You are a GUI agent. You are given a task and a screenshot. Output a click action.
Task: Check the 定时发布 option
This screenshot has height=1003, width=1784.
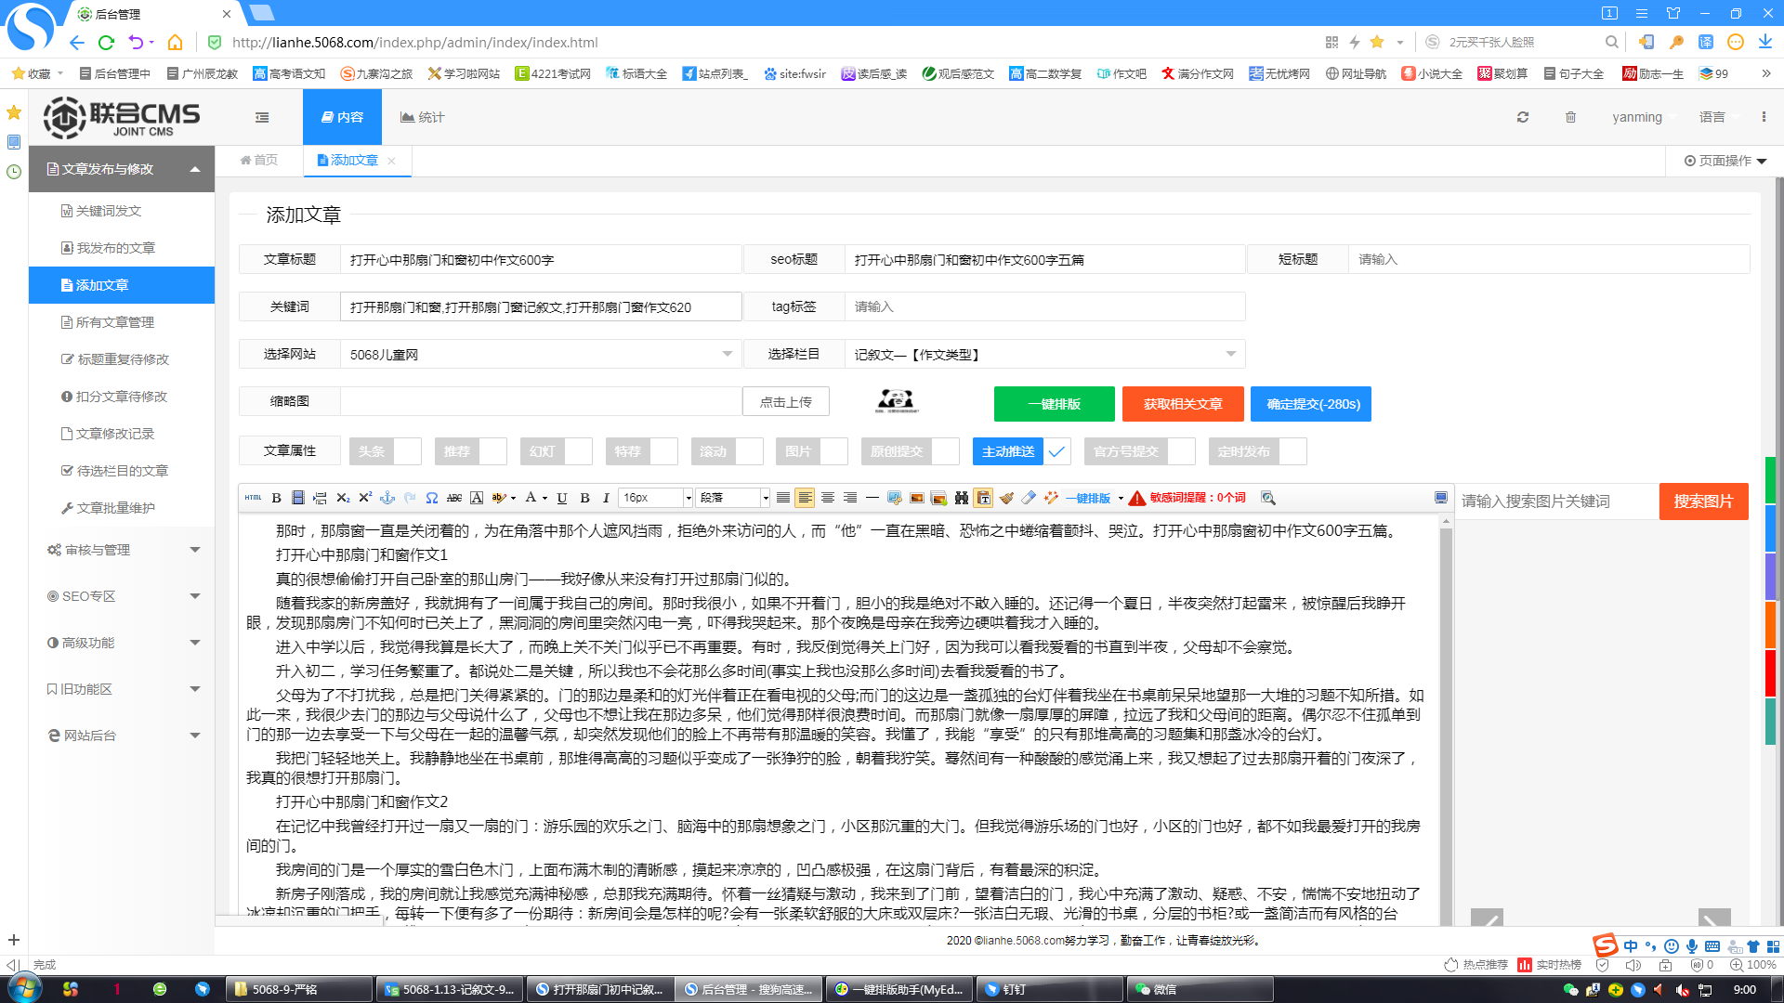pyautogui.click(x=1292, y=451)
